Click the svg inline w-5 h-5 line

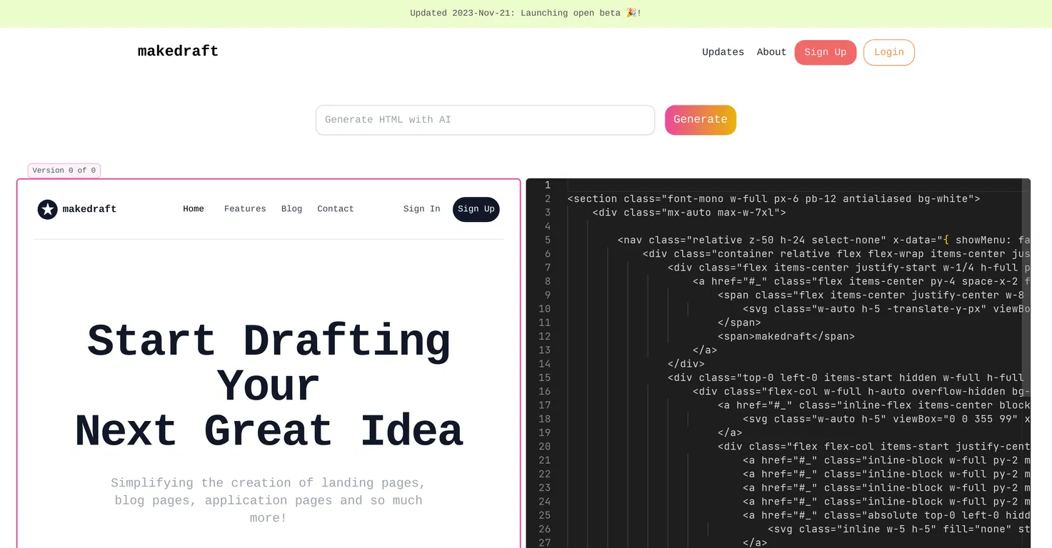click(x=898, y=529)
